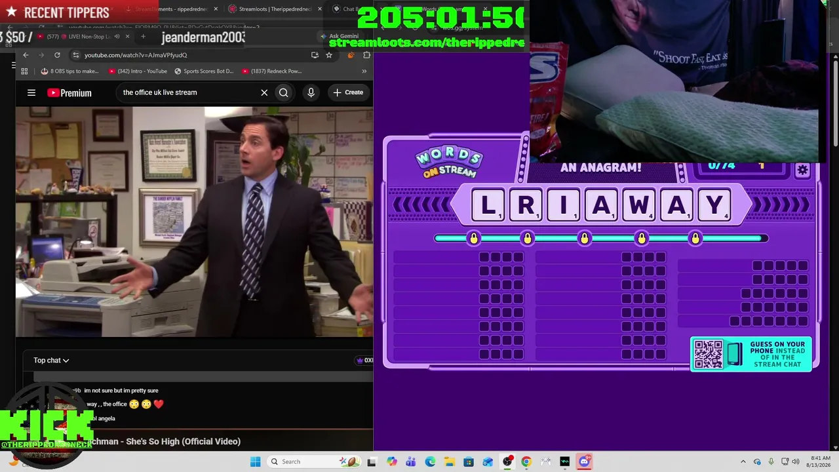Open the Windows Start menu
839x472 pixels.
[x=256, y=462]
